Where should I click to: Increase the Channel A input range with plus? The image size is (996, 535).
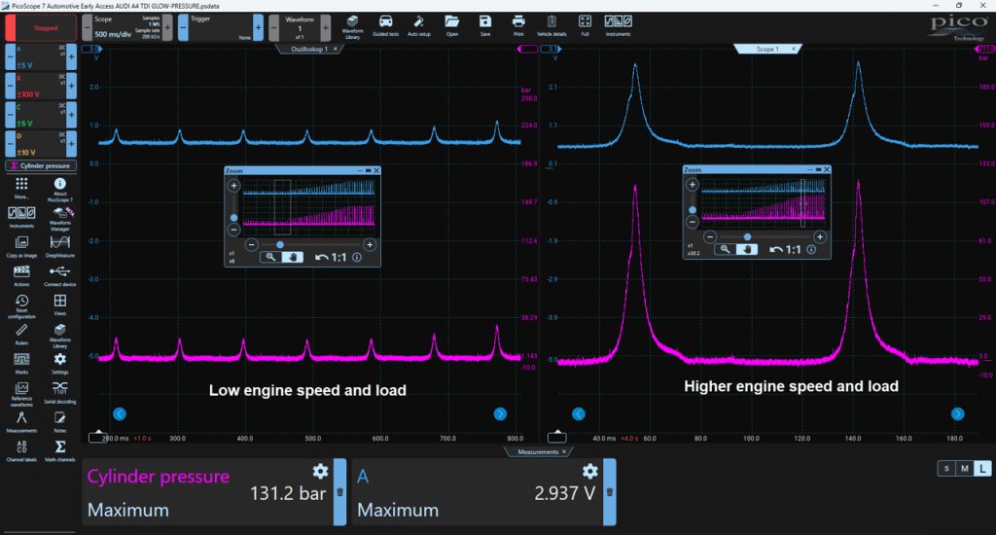71,57
